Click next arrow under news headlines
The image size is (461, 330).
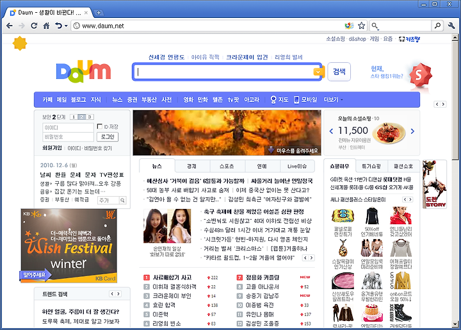pyautogui.click(x=311, y=258)
